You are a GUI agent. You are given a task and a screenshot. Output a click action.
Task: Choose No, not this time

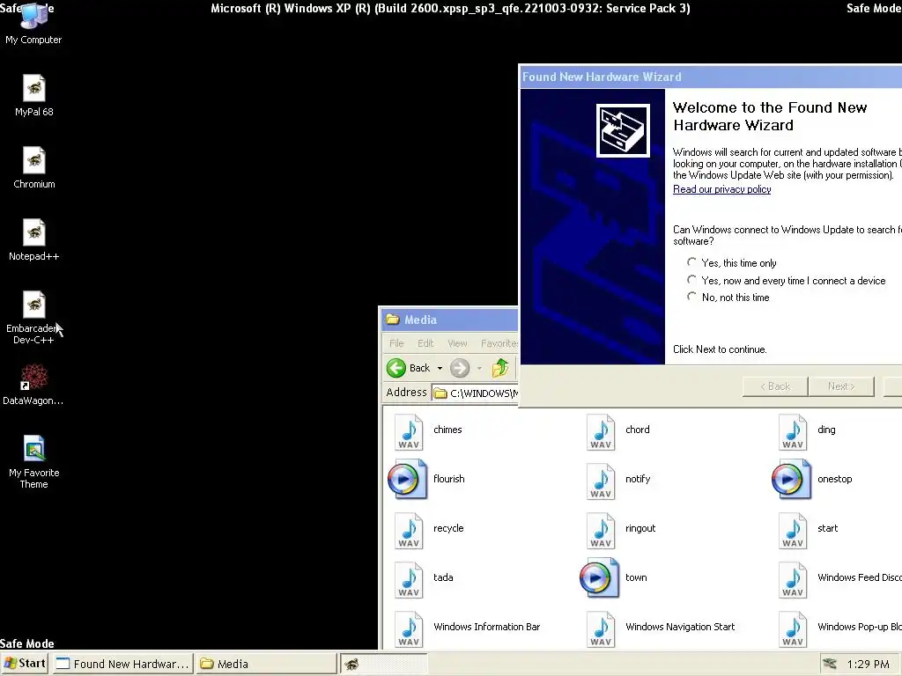point(691,297)
